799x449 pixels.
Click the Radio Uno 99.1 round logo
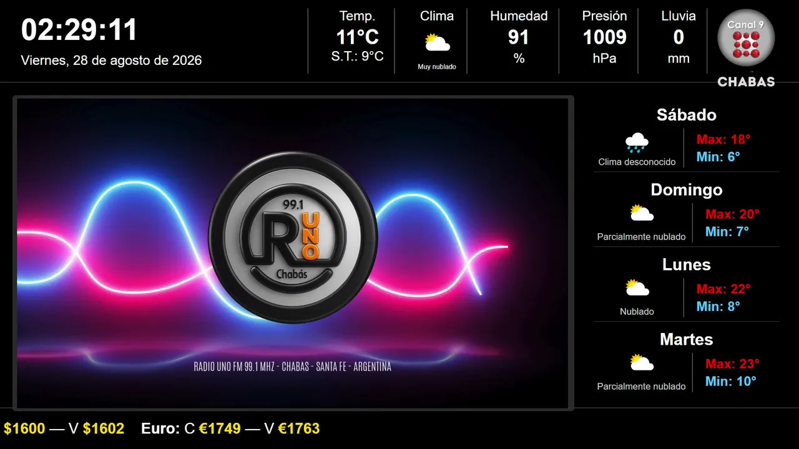click(x=293, y=237)
